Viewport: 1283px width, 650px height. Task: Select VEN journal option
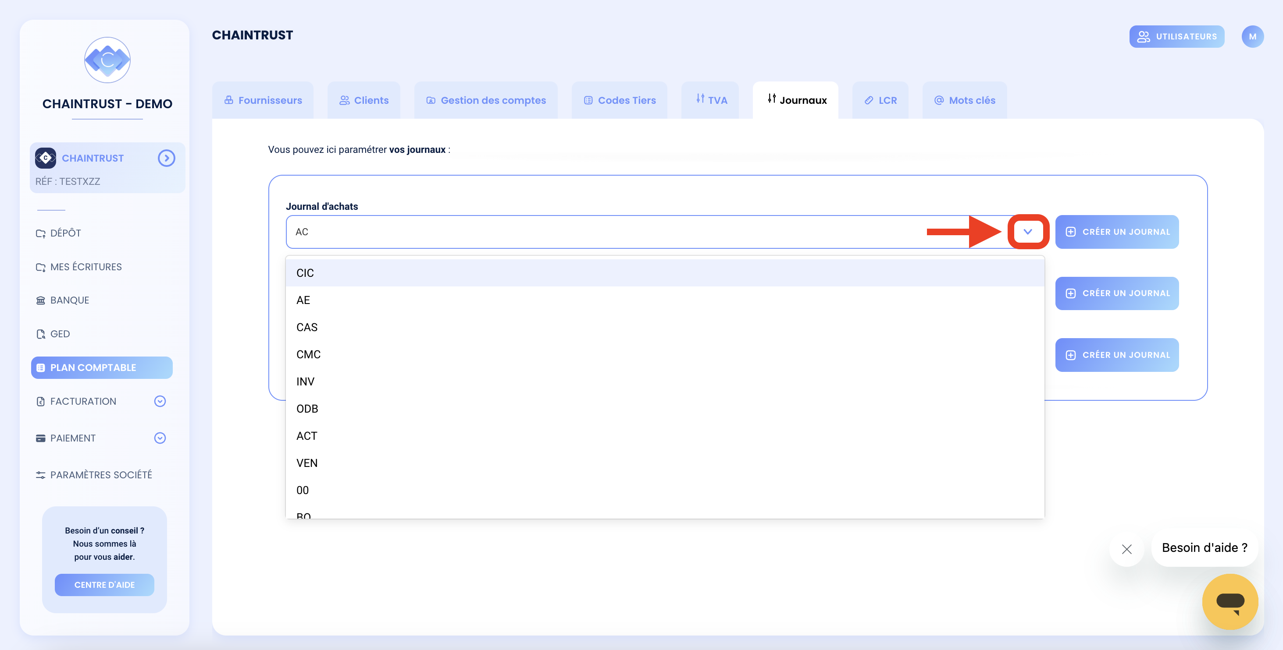(665, 463)
